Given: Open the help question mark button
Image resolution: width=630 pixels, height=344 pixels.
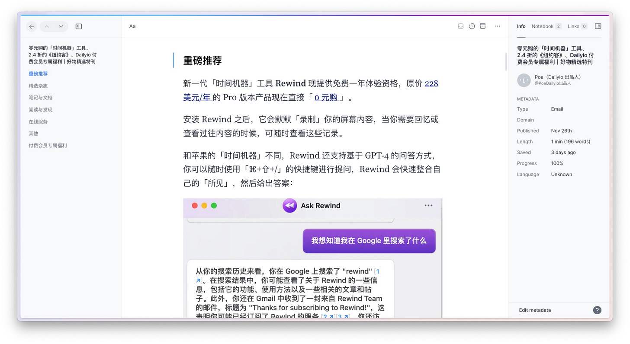Looking at the screenshot, I should point(597,310).
